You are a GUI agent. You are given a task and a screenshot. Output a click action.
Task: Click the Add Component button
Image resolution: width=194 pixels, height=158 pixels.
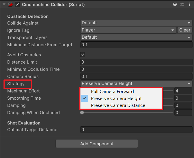97,144
